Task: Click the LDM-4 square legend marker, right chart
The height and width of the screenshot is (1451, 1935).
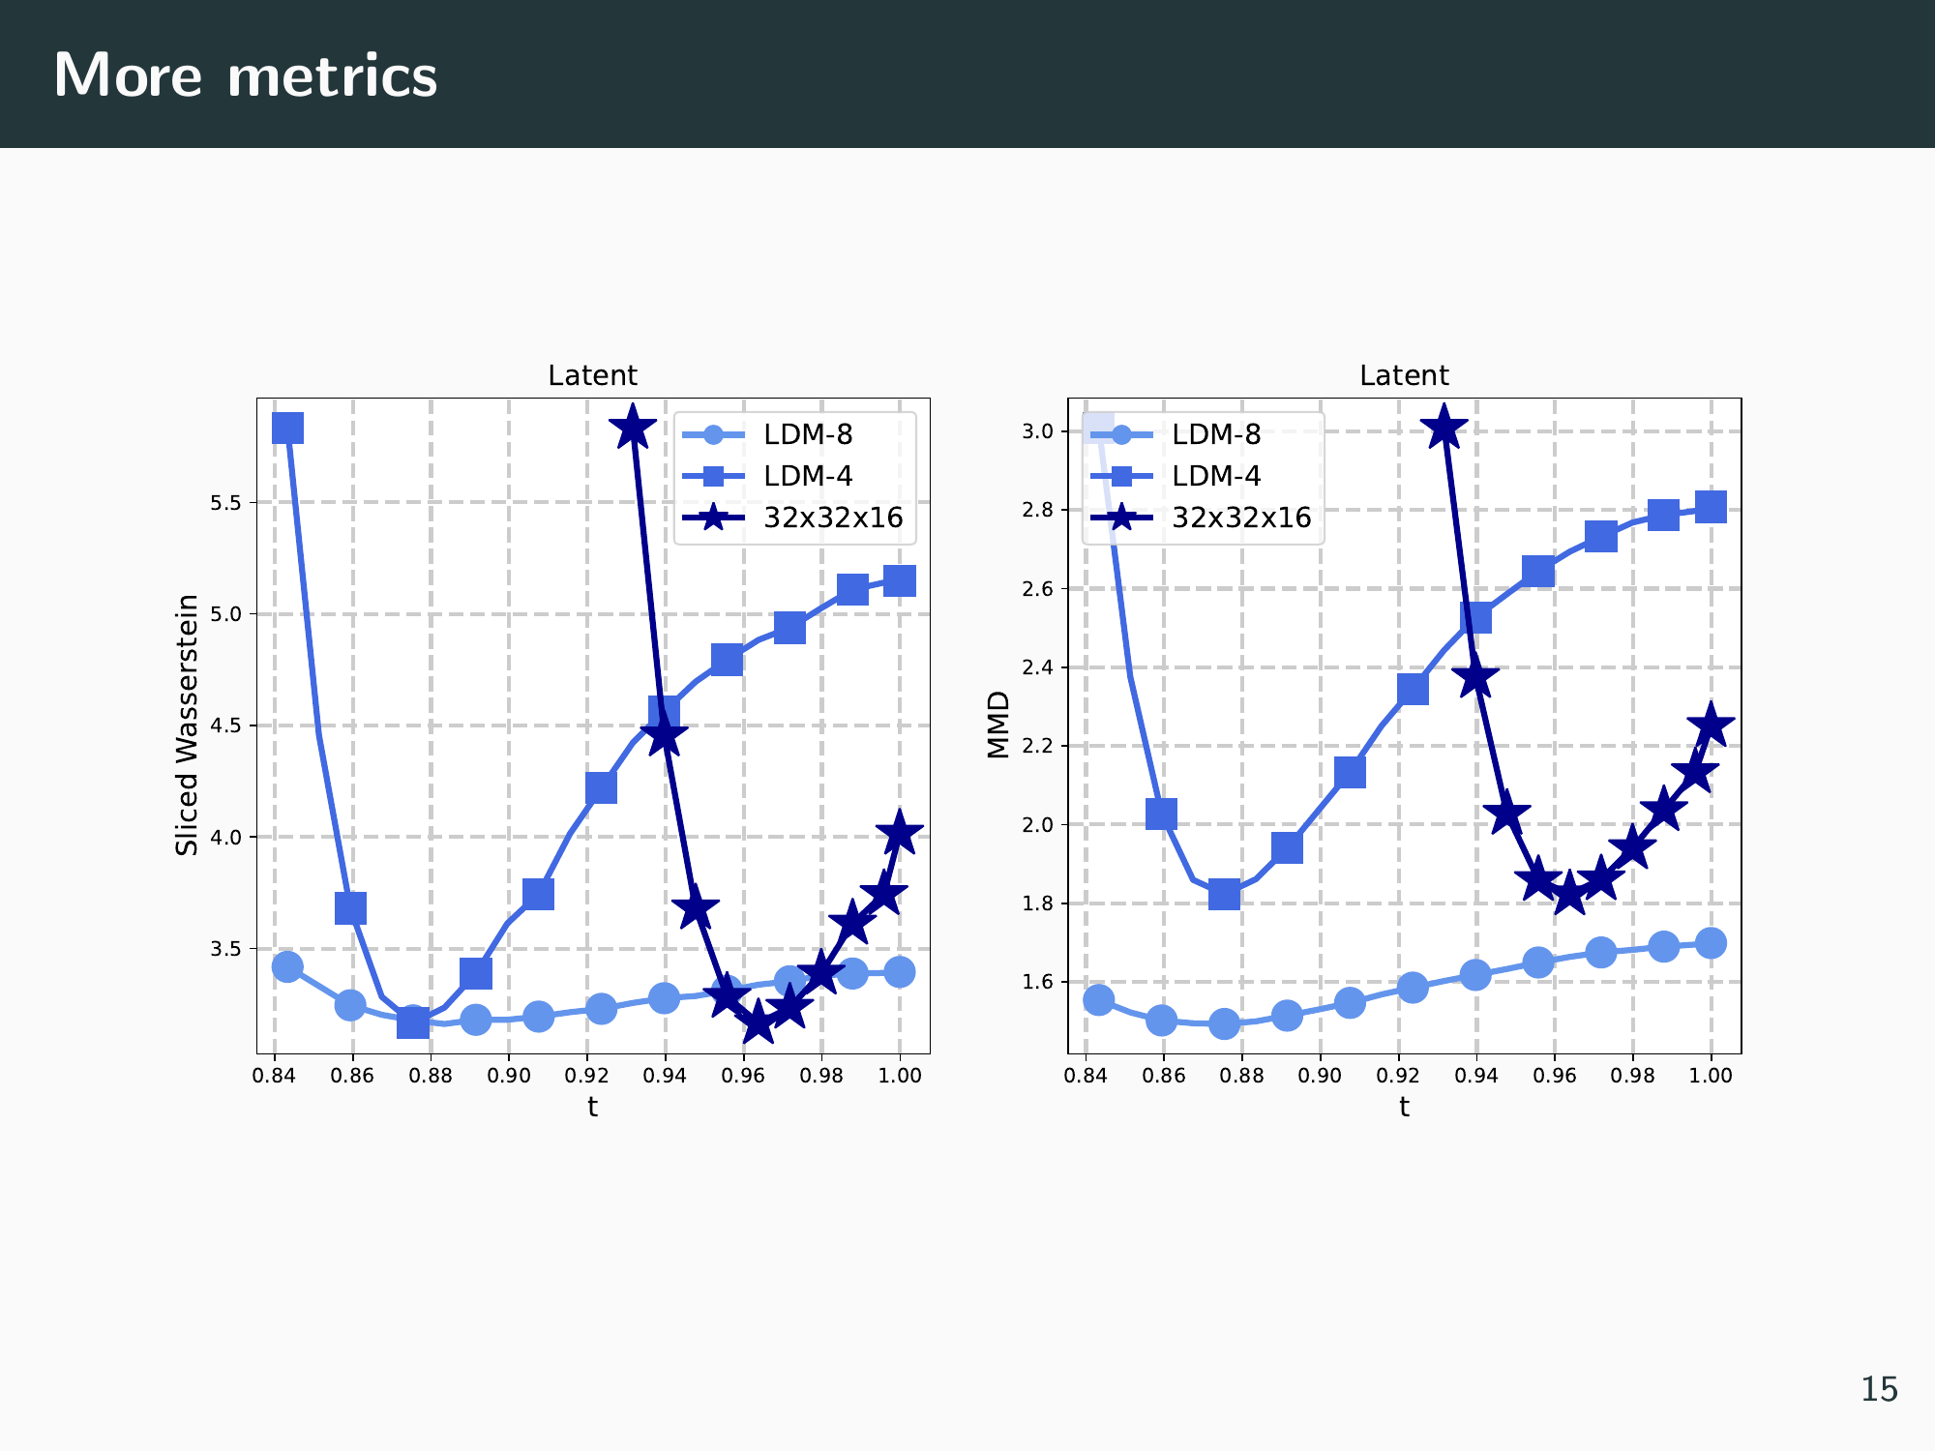Action: click(x=1121, y=476)
